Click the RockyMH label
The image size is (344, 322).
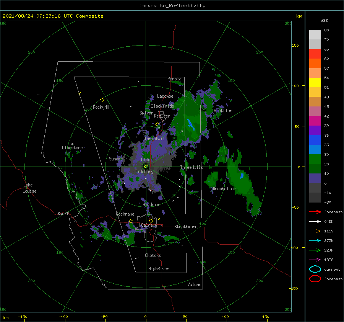pyautogui.click(x=101, y=107)
